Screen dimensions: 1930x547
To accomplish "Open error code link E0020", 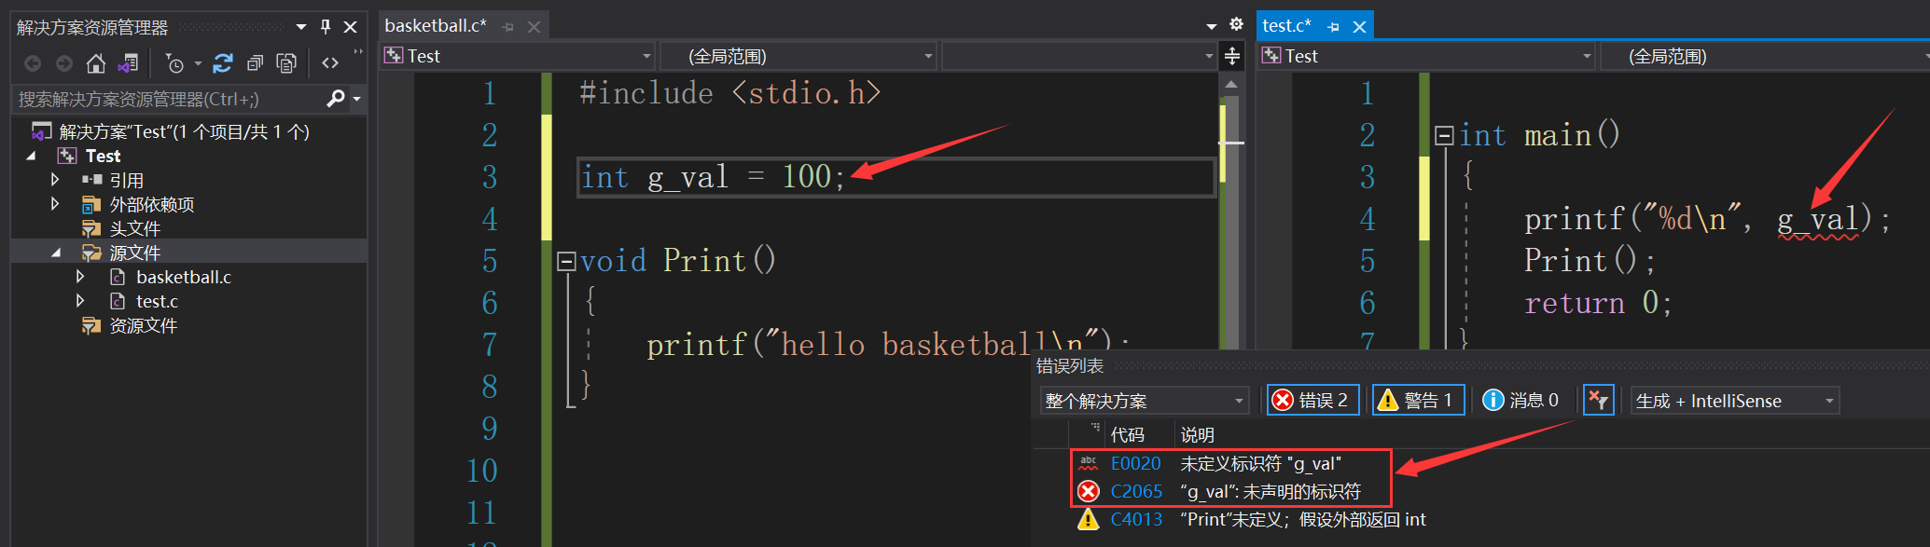I will pos(1135,463).
